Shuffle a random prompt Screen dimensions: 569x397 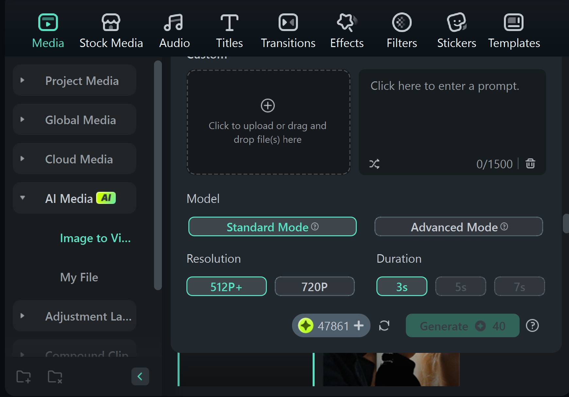pyautogui.click(x=374, y=164)
